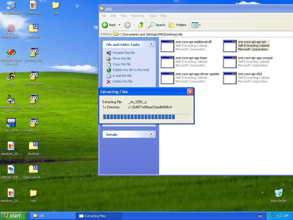Open the Start menu
This screenshot has height=220, width=293.
tap(13, 216)
